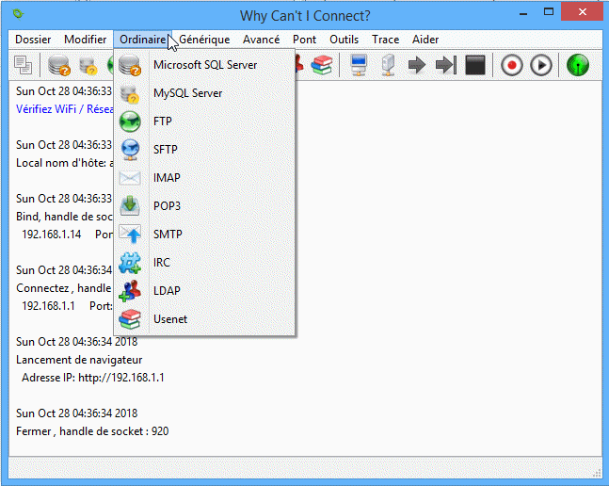
Task: Click the copy pages toolbar icon
Action: (x=23, y=65)
